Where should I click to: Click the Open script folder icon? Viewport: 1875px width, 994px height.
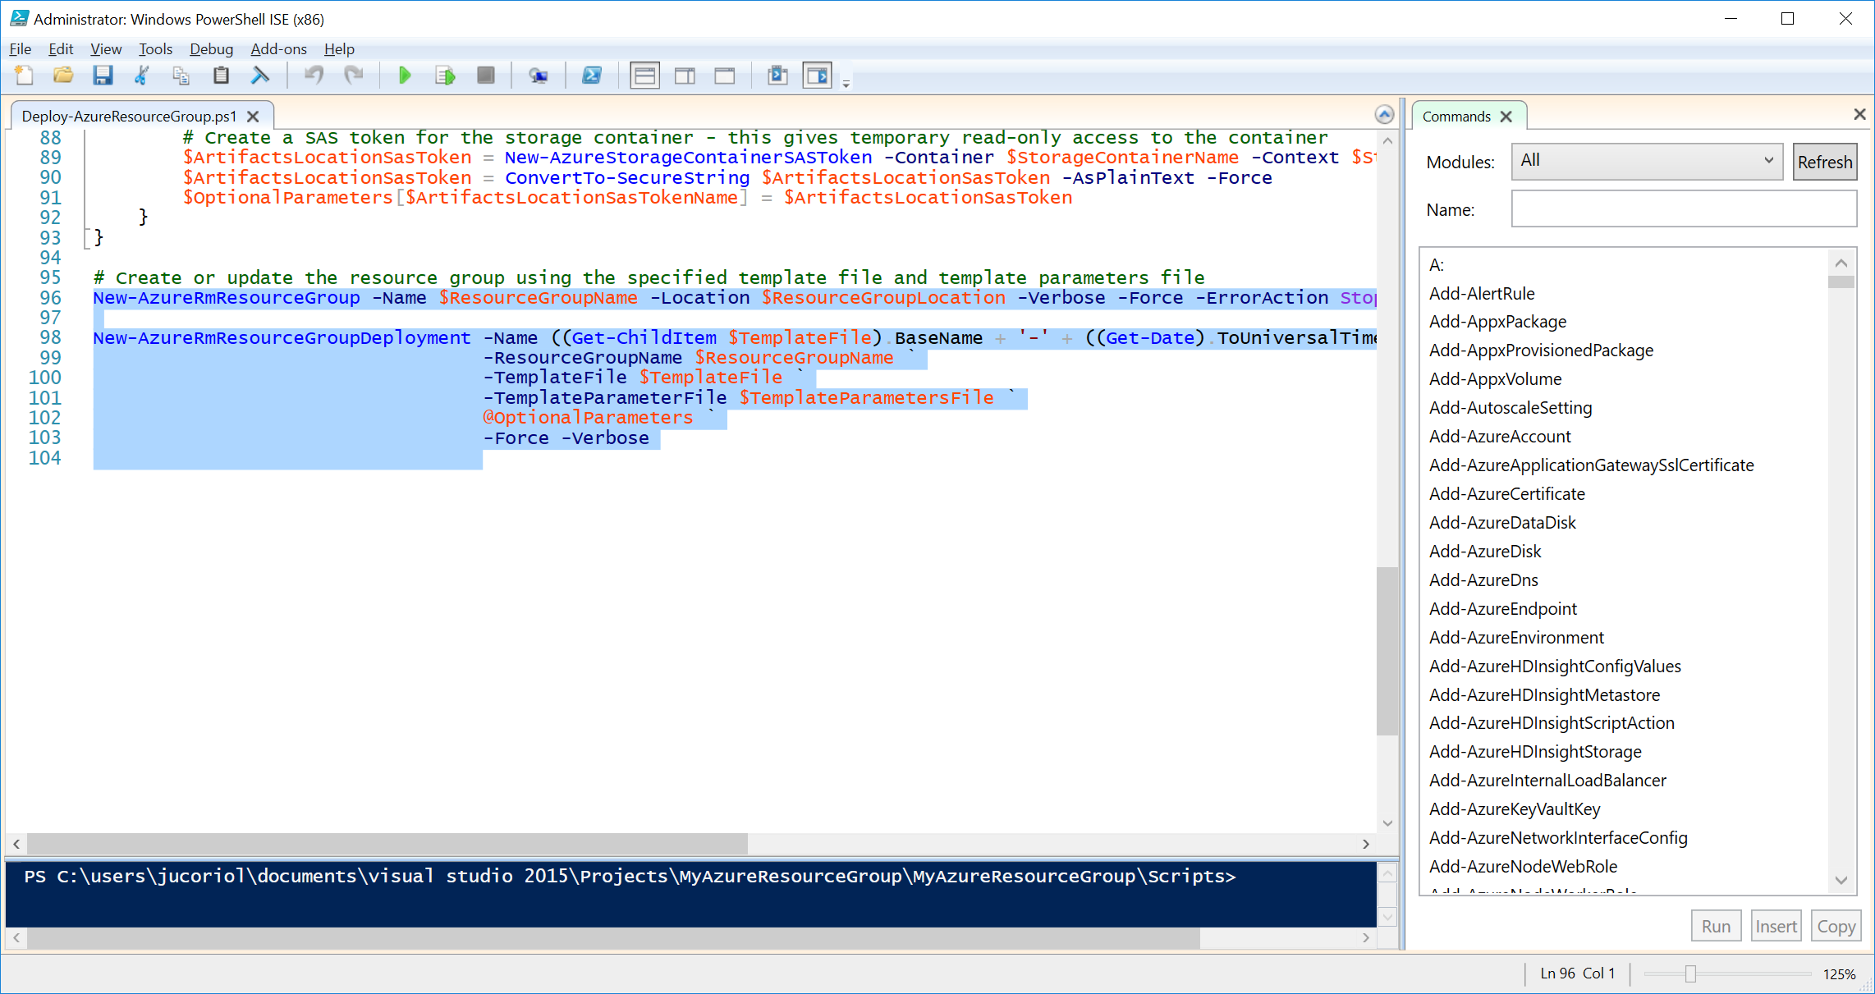point(63,76)
